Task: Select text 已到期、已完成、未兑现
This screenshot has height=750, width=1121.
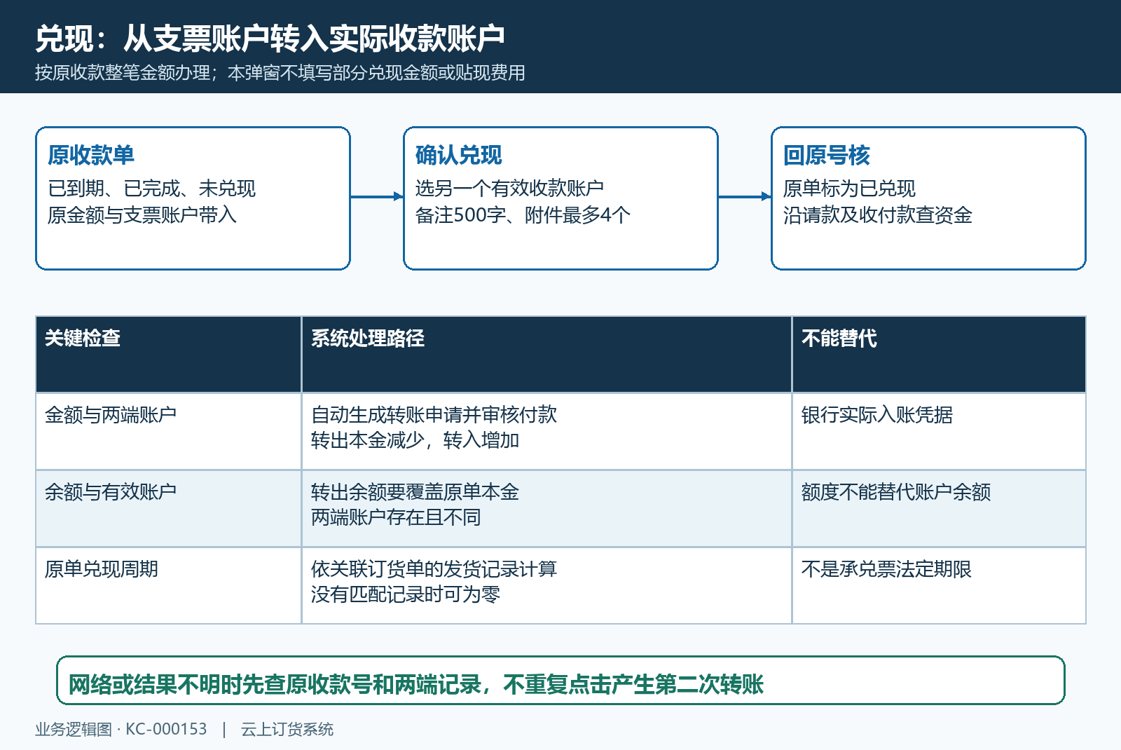Action: click(x=151, y=189)
